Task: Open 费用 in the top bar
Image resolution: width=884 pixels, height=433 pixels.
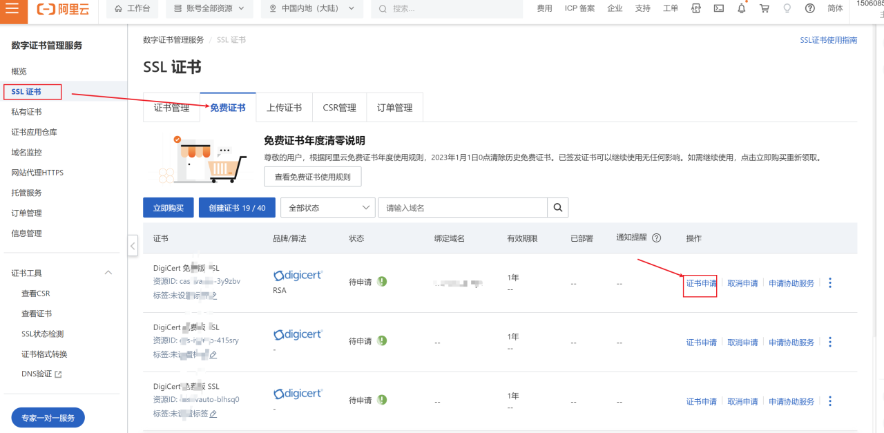Action: 544,8
